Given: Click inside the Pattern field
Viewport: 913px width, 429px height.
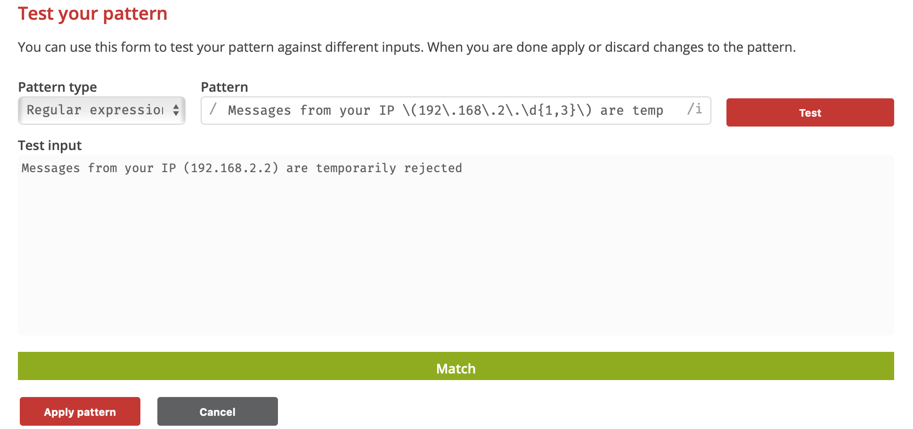Looking at the screenshot, I should tap(448, 111).
